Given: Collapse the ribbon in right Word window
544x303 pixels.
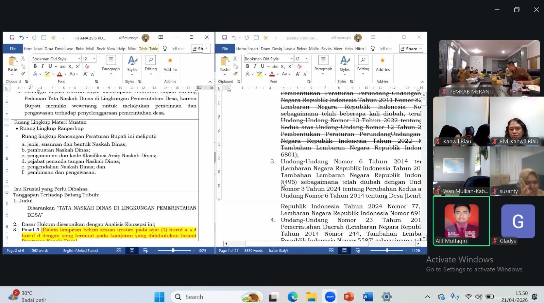Looking at the screenshot, I should 422,82.
